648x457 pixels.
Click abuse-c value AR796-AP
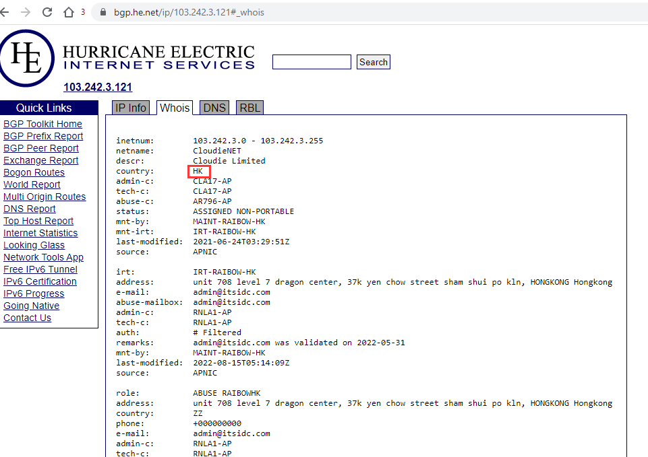(x=212, y=201)
